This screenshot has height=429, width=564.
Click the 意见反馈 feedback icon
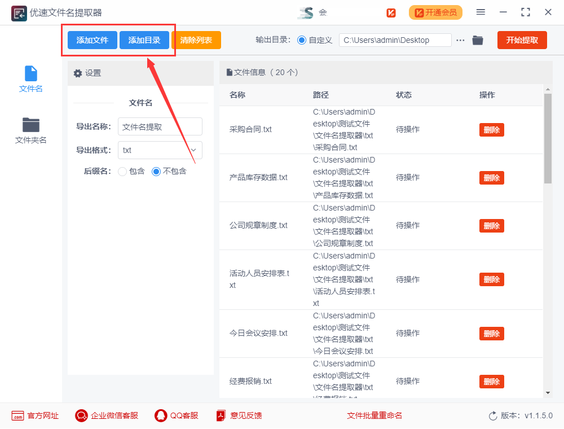pos(221,416)
